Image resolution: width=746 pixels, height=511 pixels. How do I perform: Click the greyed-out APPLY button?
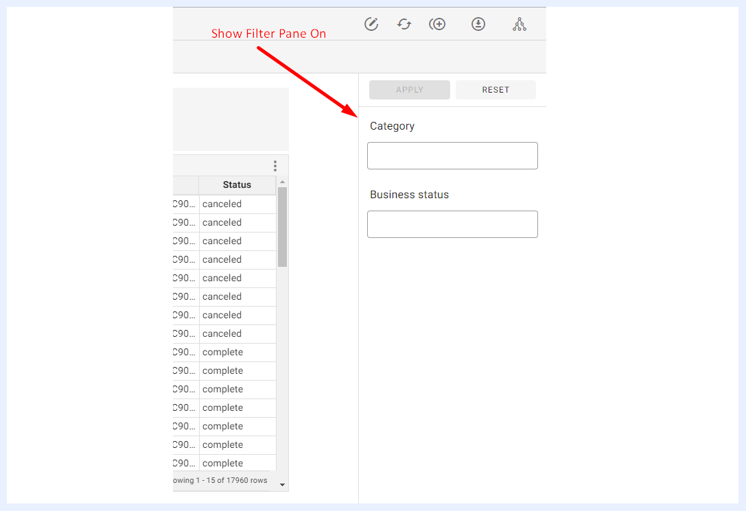[410, 90]
